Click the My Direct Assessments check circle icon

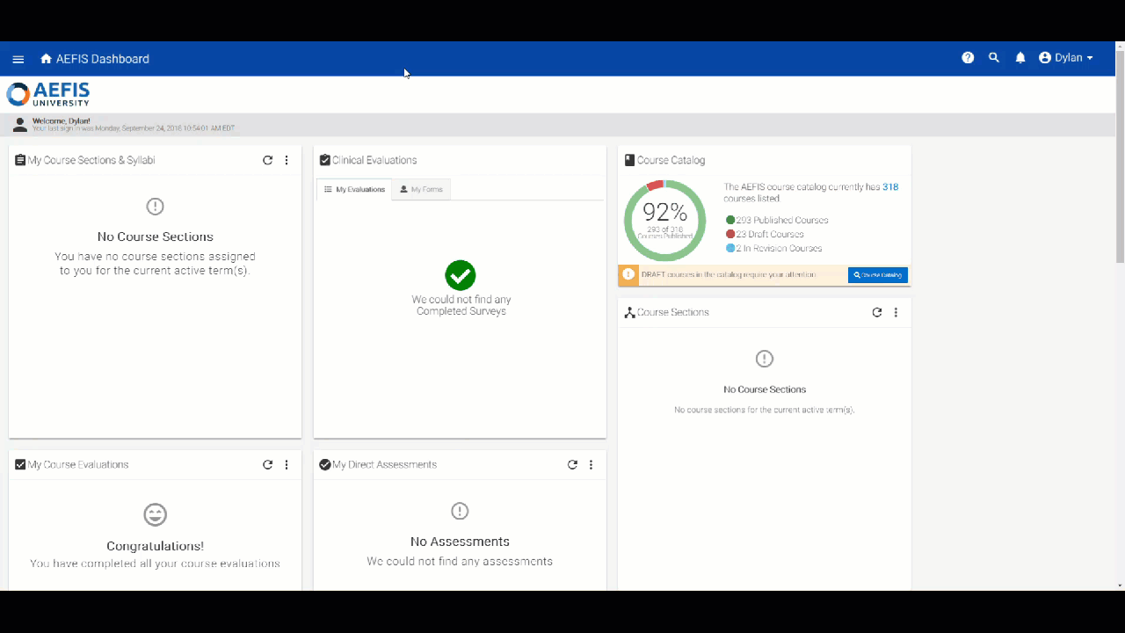click(325, 464)
